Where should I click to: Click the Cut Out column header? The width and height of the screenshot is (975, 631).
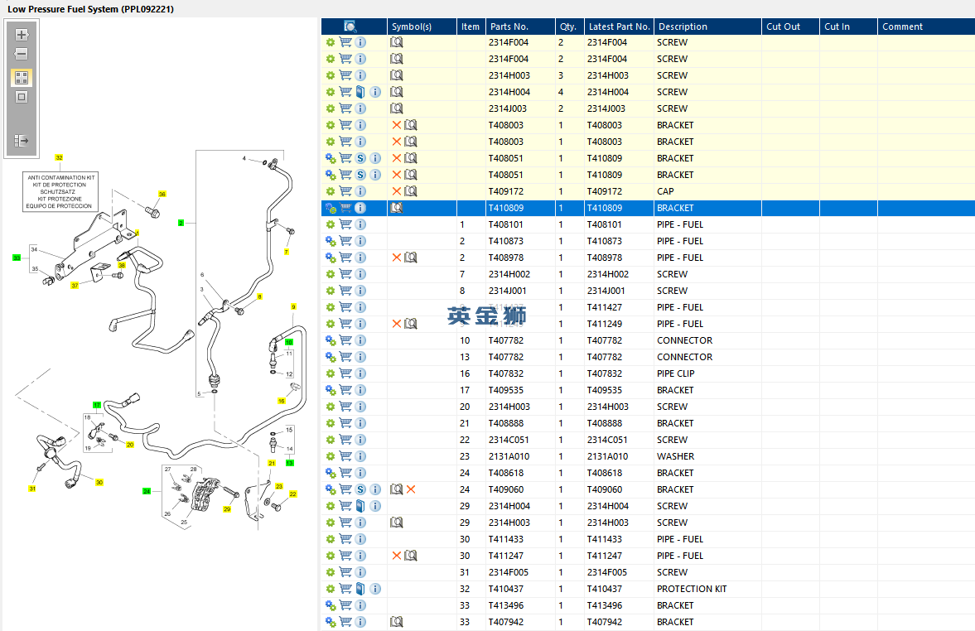790,26
